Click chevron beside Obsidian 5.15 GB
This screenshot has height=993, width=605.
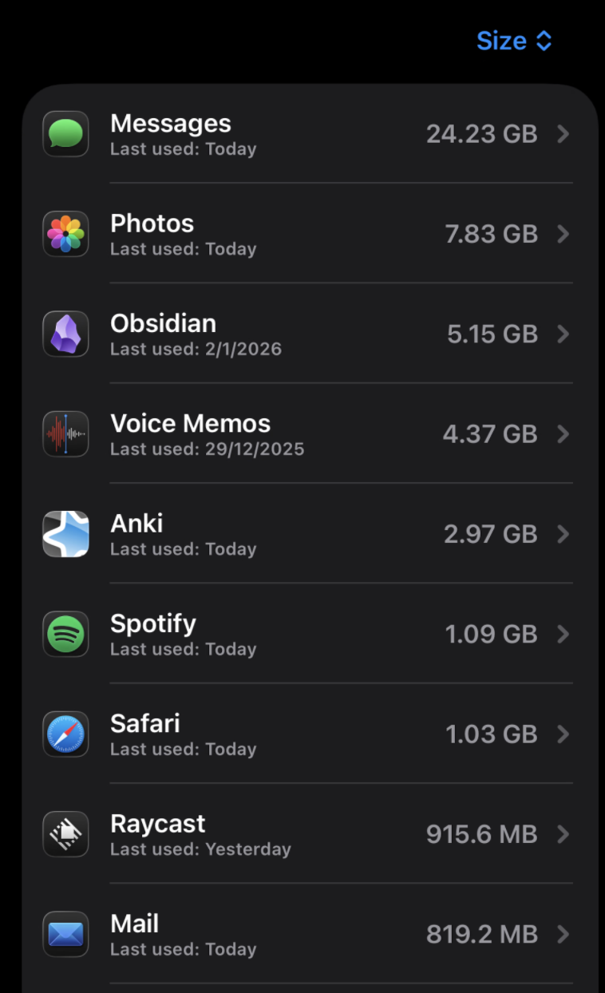pyautogui.click(x=563, y=334)
